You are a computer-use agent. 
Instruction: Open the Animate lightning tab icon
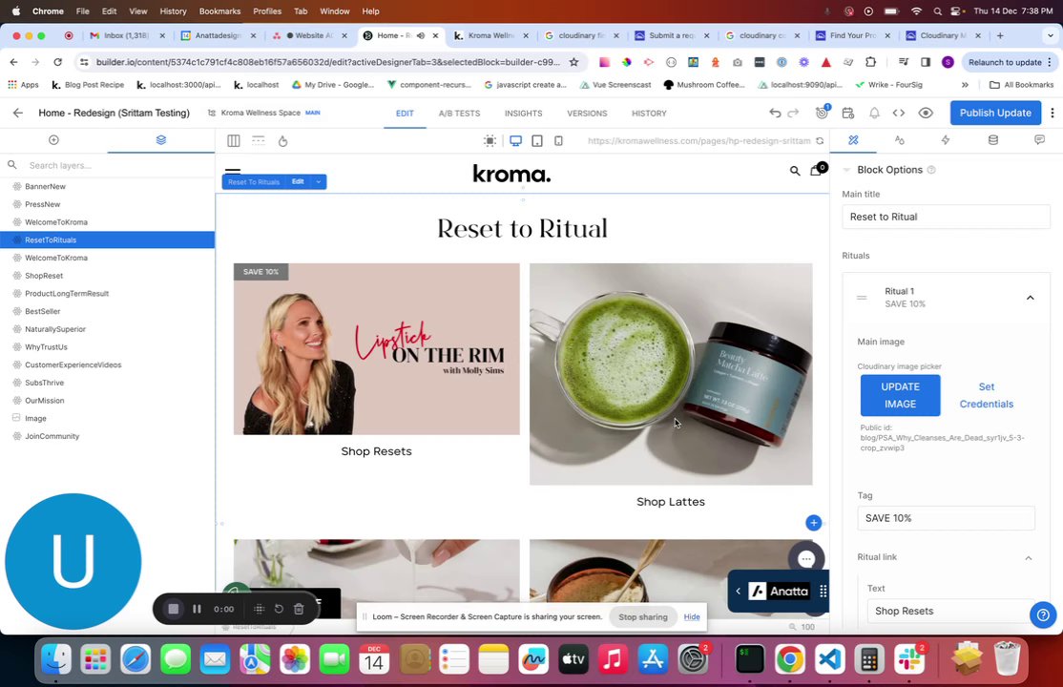coord(946,139)
